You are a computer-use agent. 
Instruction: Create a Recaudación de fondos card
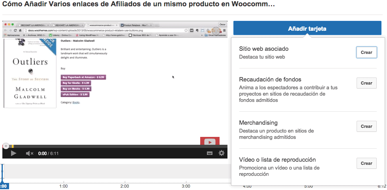click(366, 83)
